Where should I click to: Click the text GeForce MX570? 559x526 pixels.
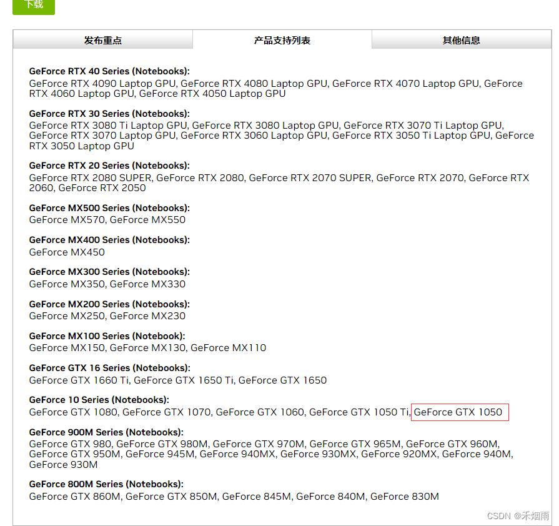click(67, 220)
